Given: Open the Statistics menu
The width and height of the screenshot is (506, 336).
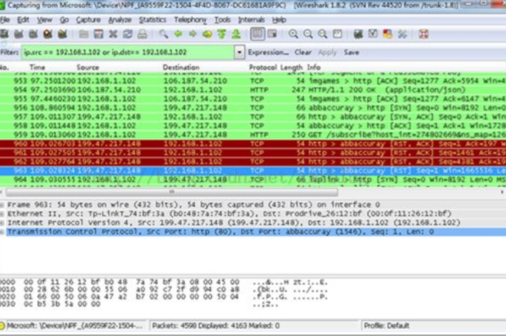Looking at the screenshot, I should click(152, 20).
